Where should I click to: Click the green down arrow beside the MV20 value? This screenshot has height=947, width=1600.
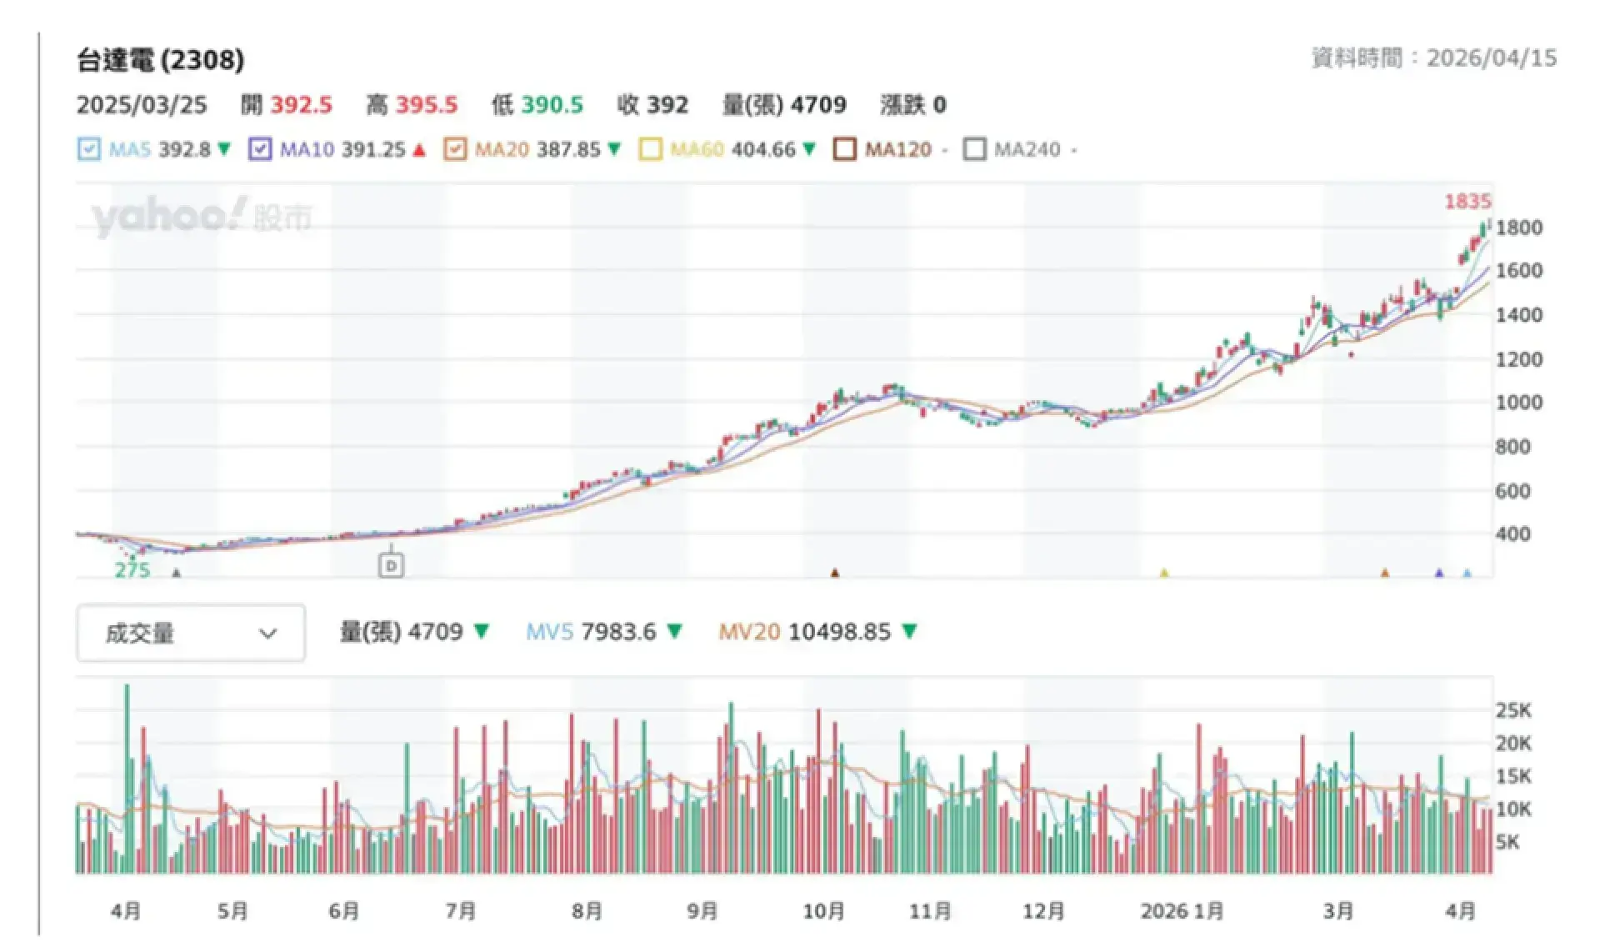coord(911,632)
